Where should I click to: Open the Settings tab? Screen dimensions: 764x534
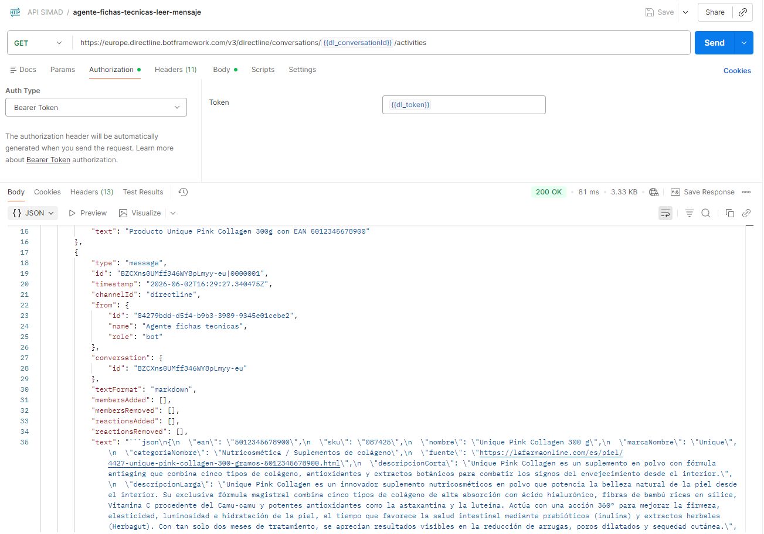pos(302,70)
